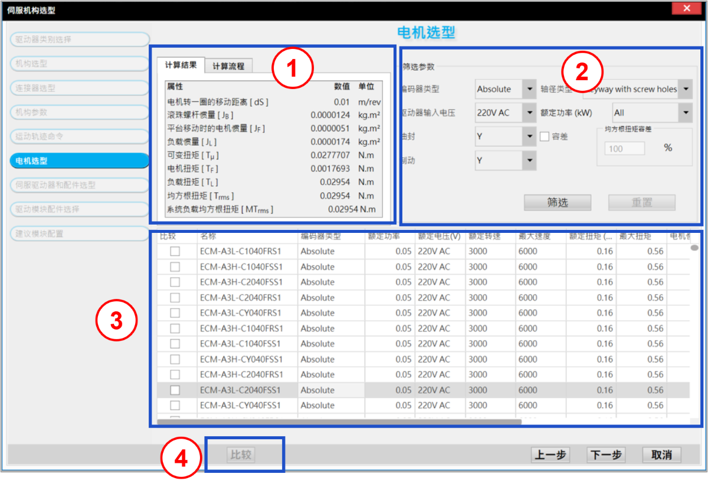This screenshot has height=487, width=708.
Task: Expand the 驱动器输入电压 220V AC dropdown
Action: (505, 113)
